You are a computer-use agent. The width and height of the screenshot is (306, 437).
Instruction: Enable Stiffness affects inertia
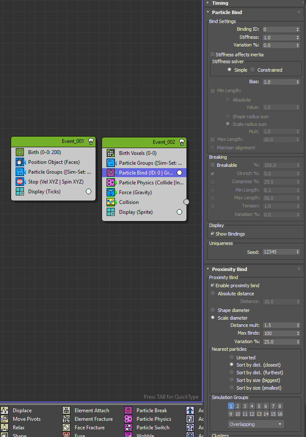click(213, 55)
